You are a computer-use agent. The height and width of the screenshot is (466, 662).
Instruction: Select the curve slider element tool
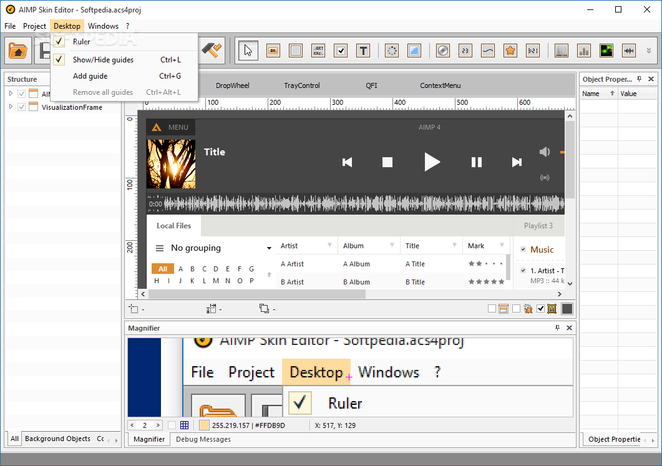point(488,51)
